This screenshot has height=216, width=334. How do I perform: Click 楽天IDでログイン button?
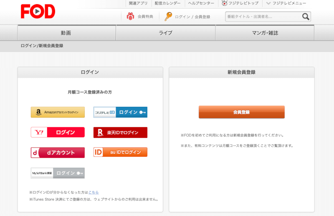click(x=120, y=132)
